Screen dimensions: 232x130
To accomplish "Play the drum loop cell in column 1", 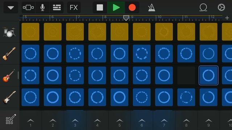I will (30, 32).
